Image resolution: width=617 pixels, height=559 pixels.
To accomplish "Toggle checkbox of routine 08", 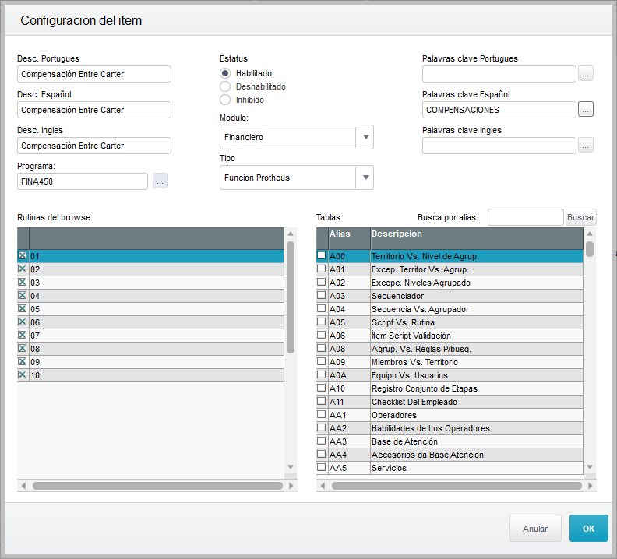I will pyautogui.click(x=23, y=349).
